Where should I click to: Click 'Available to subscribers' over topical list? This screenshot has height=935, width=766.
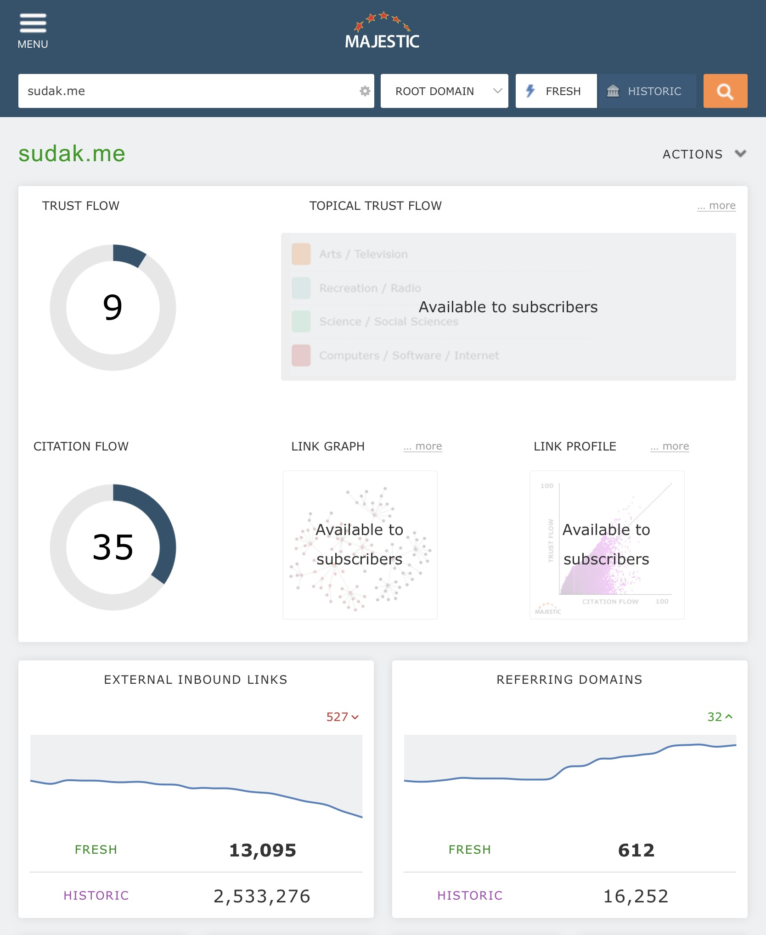pos(508,307)
